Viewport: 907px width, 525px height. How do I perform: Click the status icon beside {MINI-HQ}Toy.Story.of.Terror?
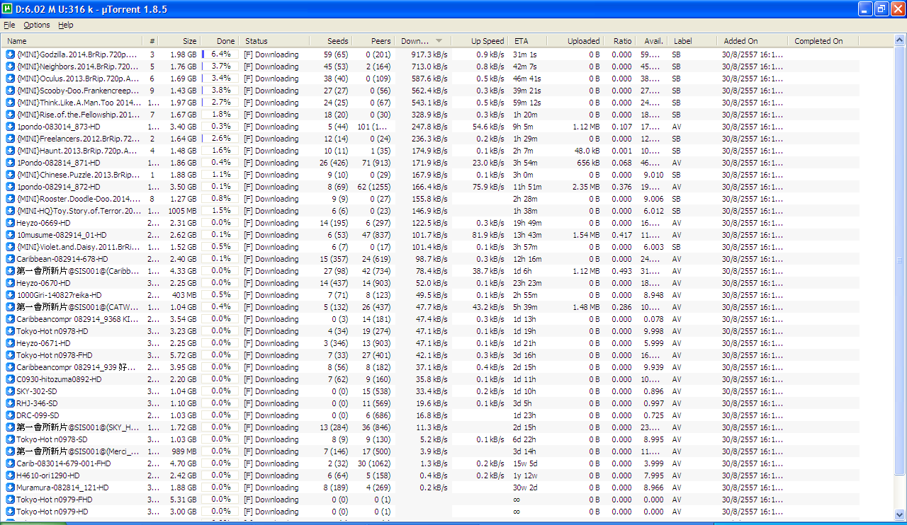(x=11, y=211)
